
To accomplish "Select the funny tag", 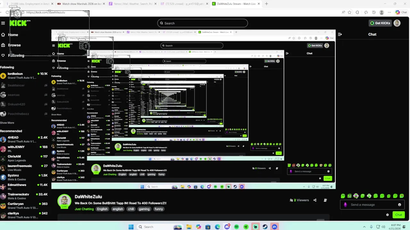I will pos(159,209).
